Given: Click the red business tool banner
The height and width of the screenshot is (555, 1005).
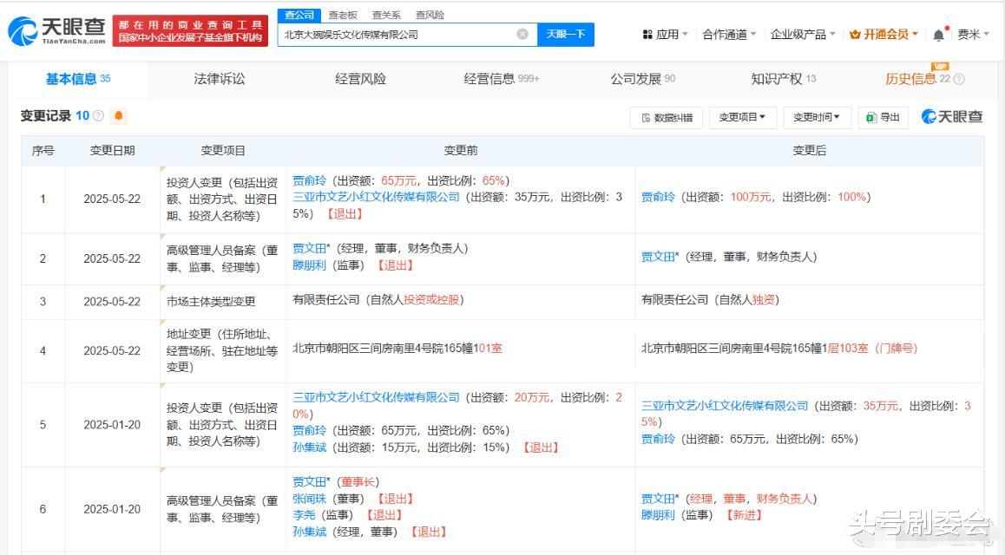Looking at the screenshot, I should [x=190, y=30].
